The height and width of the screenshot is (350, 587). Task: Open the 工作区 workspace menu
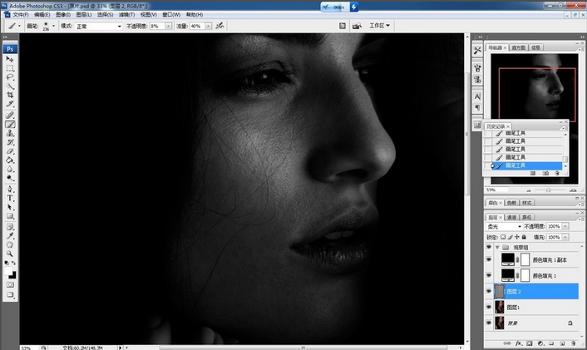click(380, 26)
